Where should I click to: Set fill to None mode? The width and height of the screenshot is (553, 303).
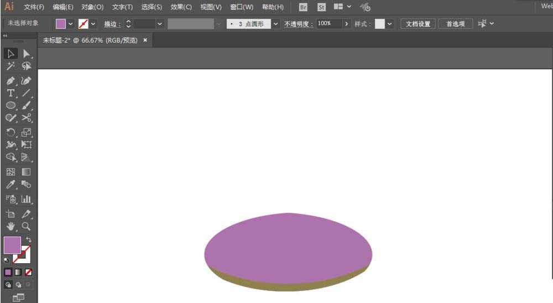point(29,272)
